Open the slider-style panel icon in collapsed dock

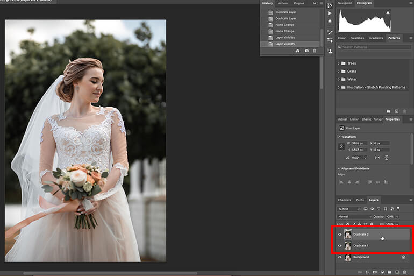(x=330, y=40)
